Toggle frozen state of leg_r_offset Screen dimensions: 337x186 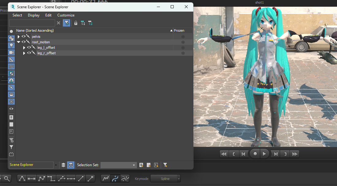(x=183, y=53)
